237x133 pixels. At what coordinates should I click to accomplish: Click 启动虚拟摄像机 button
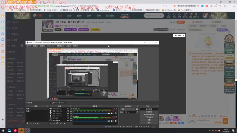point(149,115)
